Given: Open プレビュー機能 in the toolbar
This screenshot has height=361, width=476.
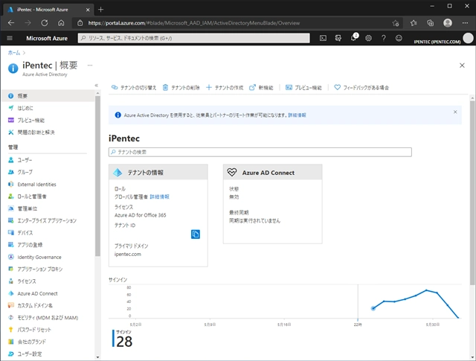Looking at the screenshot, I should click(303, 88).
